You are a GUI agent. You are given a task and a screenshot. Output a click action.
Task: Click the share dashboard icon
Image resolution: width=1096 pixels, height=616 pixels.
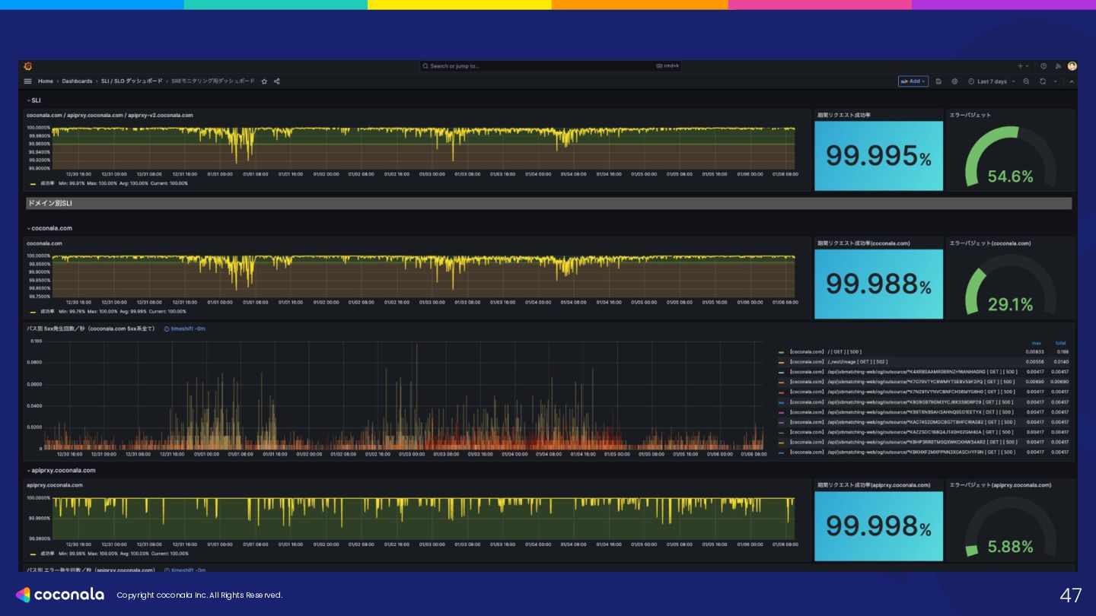click(277, 81)
